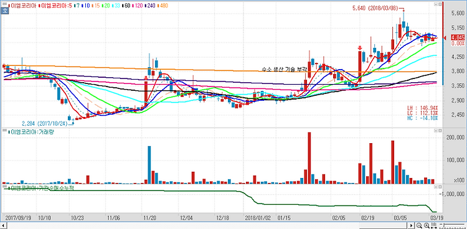
Task: Click the LC : 112.13% statistic
Action: pos(423,113)
